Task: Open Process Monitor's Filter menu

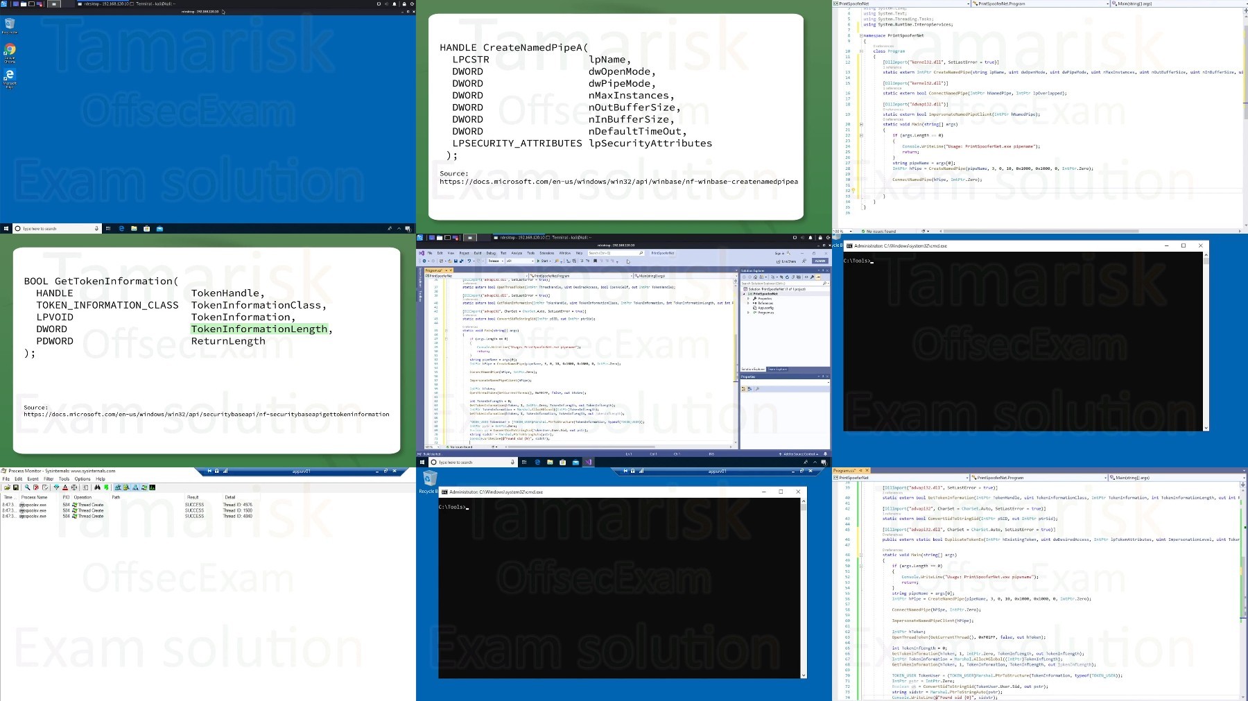Action: pos(49,479)
